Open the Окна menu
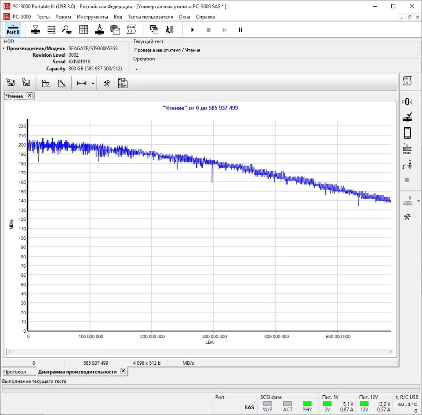 (184, 17)
